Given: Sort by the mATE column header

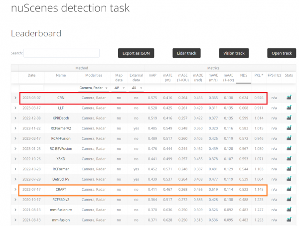Looking at the screenshot, I should (x=167, y=78).
